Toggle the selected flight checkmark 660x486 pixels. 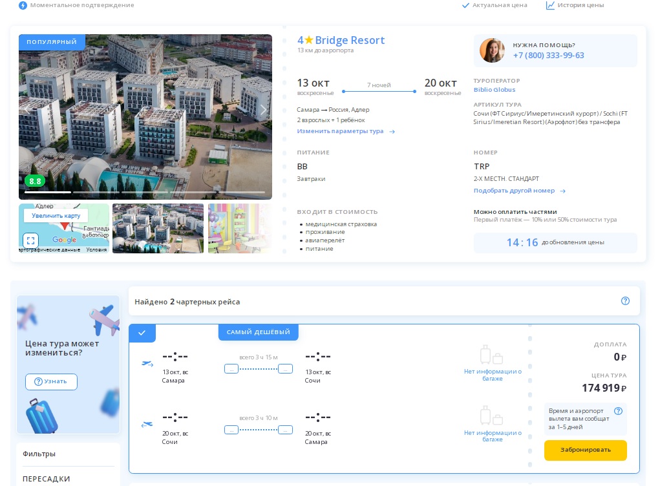[x=142, y=333]
